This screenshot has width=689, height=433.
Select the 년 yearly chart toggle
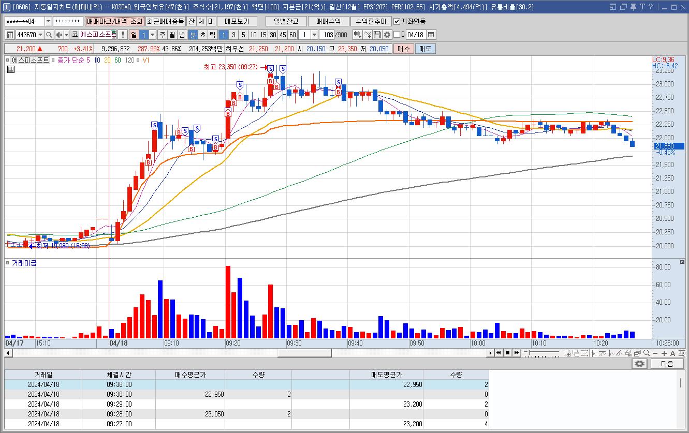182,35
